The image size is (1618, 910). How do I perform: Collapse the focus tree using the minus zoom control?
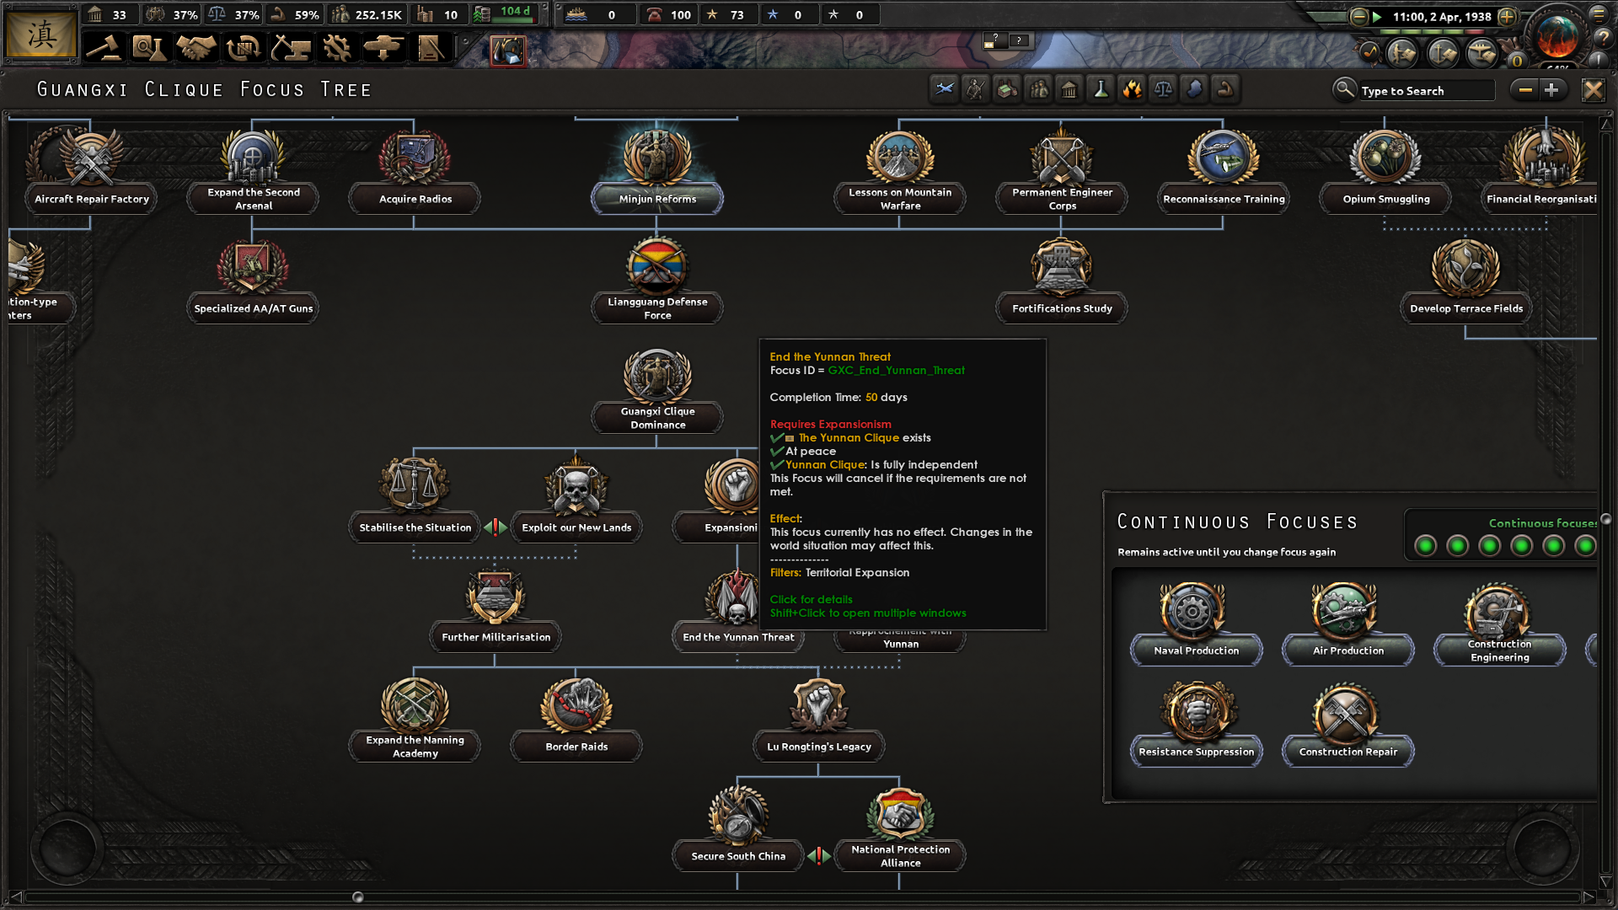tap(1525, 89)
